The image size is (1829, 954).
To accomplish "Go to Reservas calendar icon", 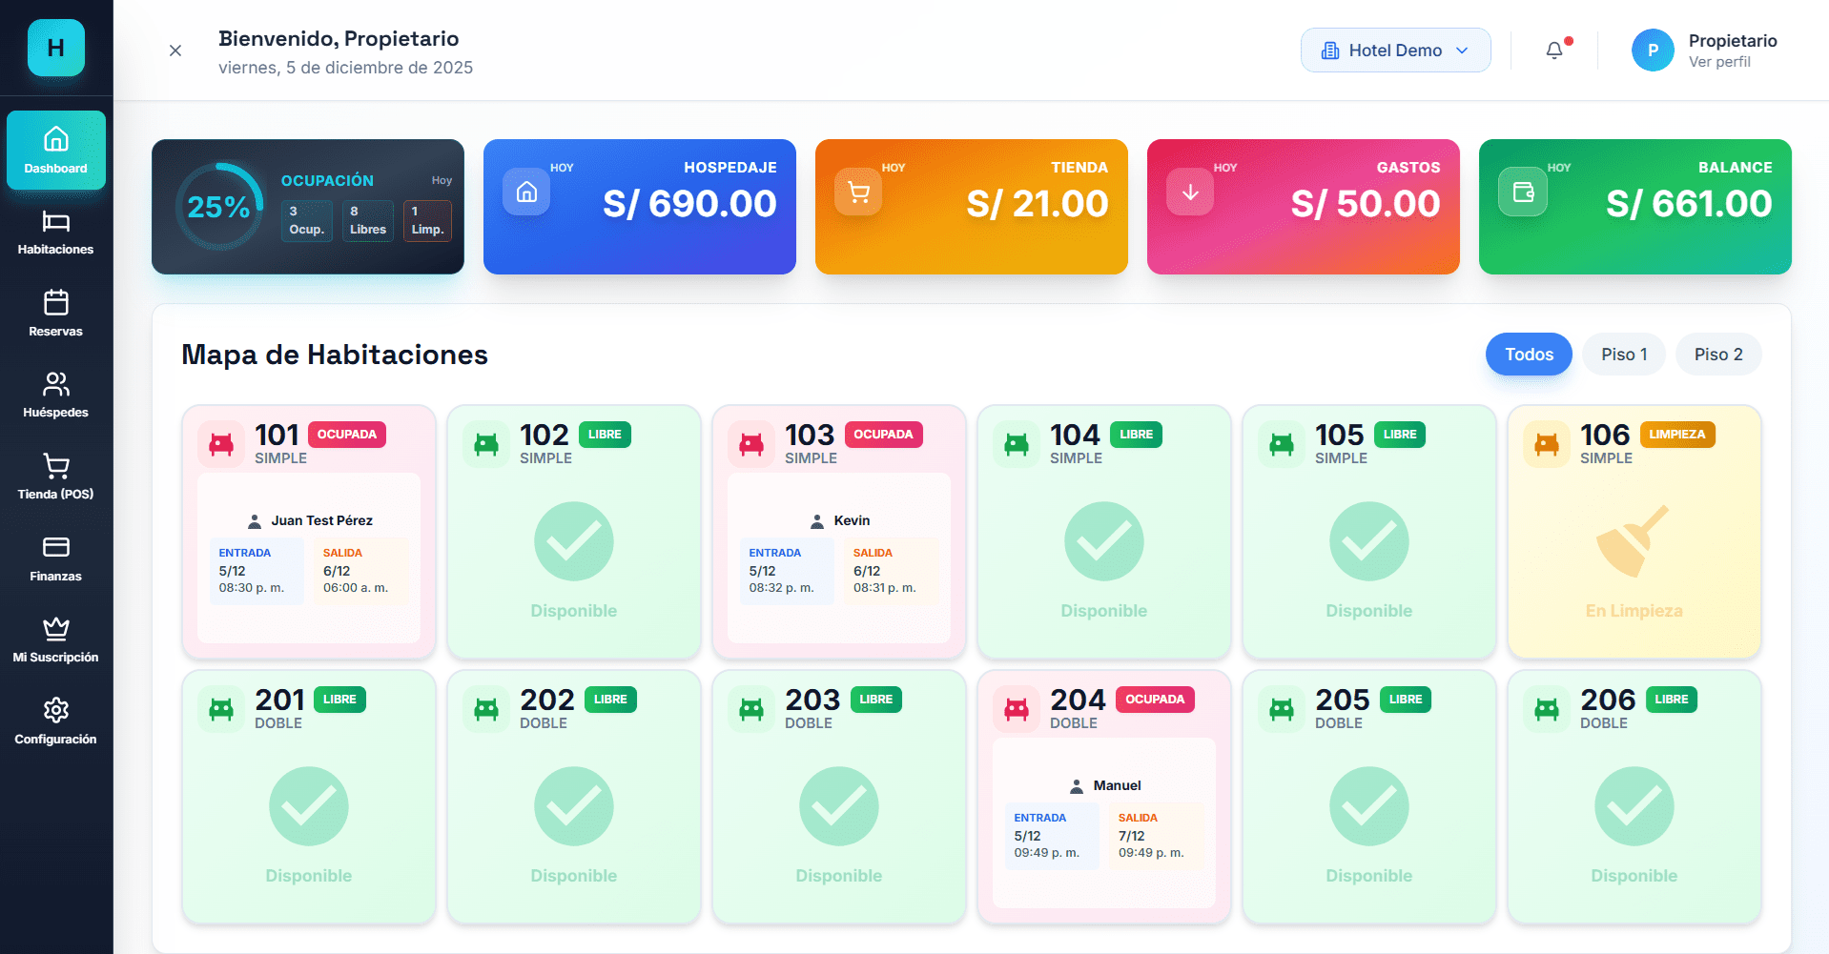I will (55, 304).
